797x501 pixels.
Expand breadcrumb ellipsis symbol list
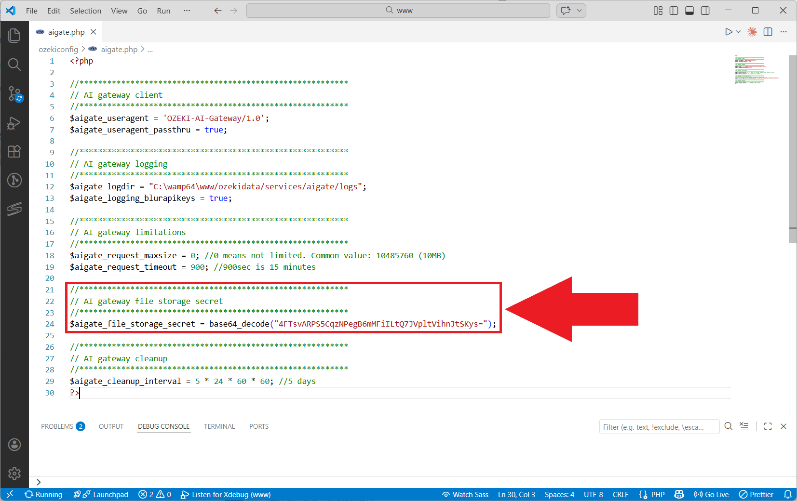click(150, 49)
